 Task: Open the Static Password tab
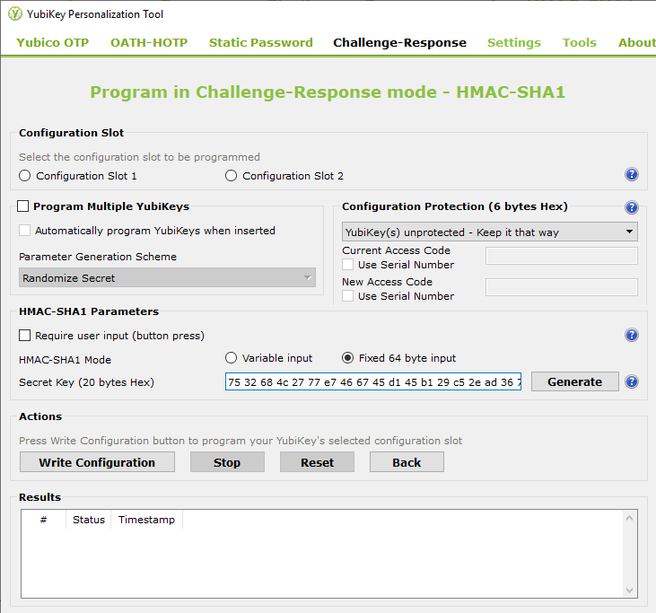[x=260, y=42]
